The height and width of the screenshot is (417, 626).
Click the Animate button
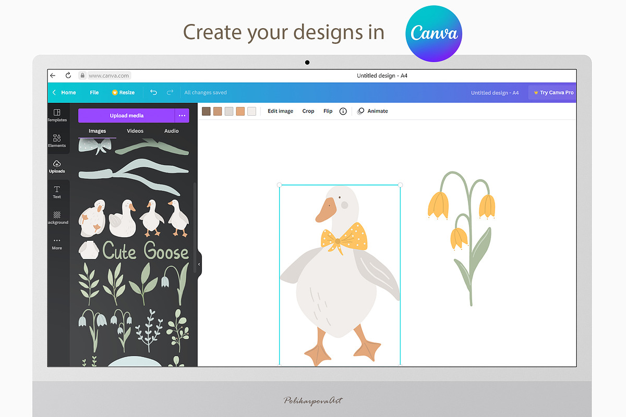click(372, 111)
